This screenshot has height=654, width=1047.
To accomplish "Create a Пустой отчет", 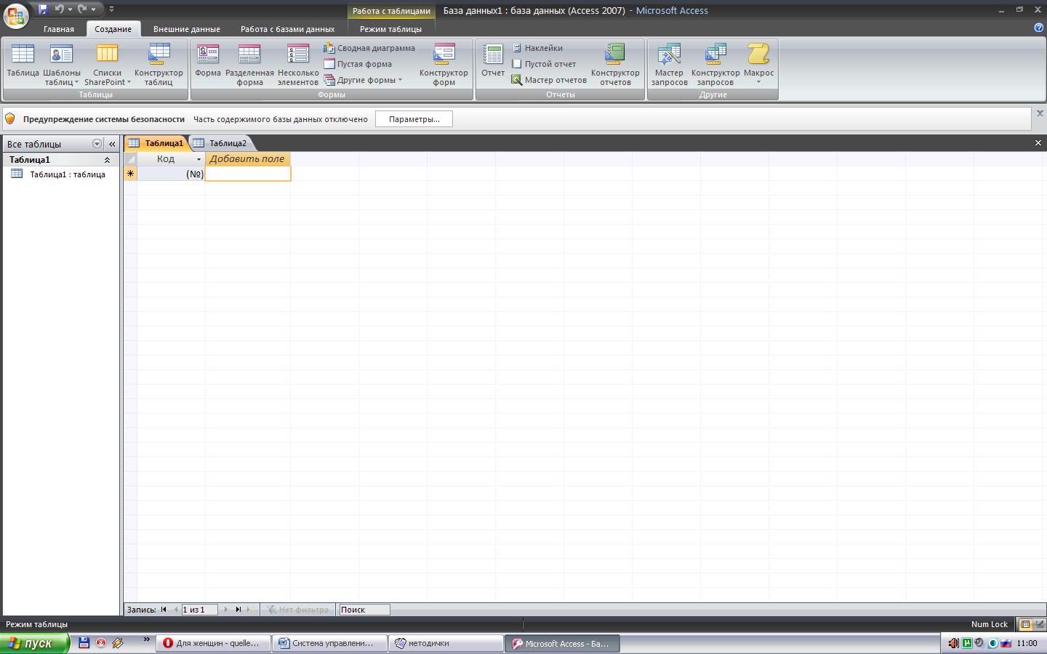I will pos(543,64).
